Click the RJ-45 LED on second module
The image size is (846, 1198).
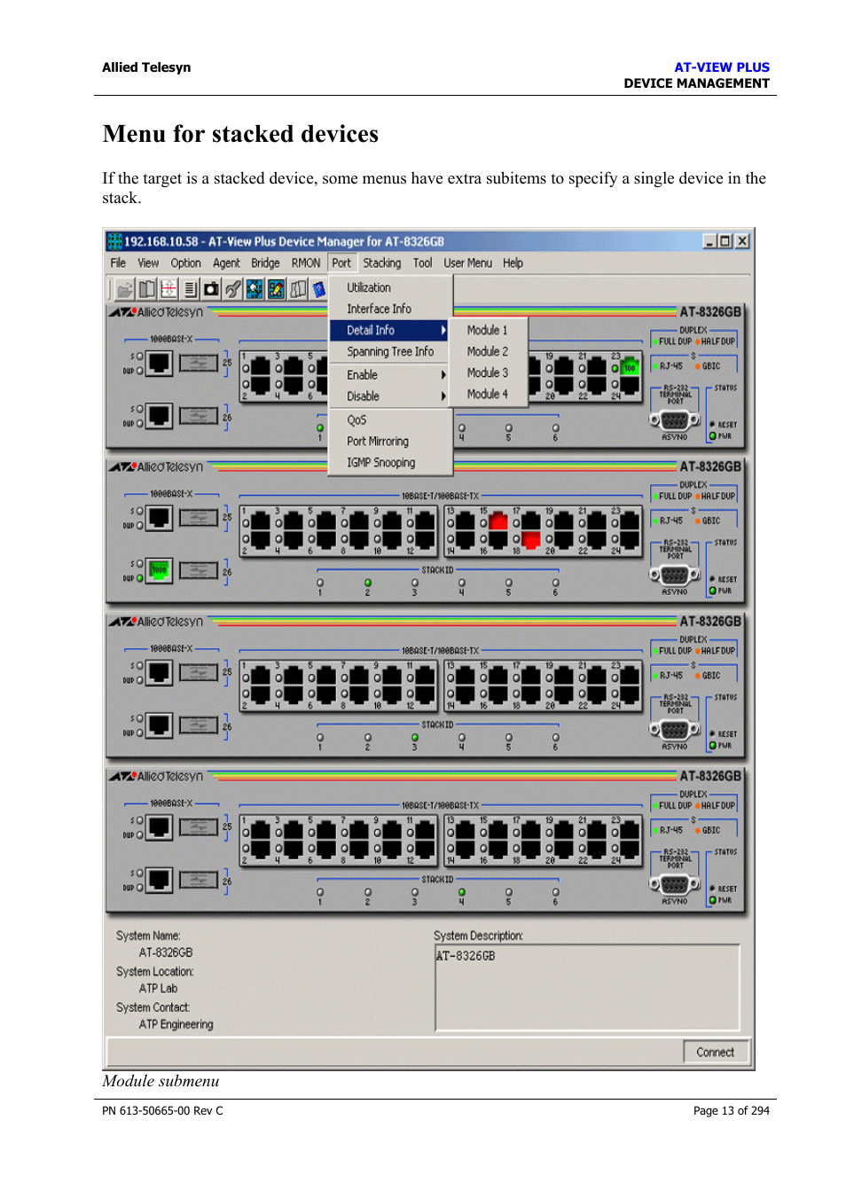[x=654, y=521]
